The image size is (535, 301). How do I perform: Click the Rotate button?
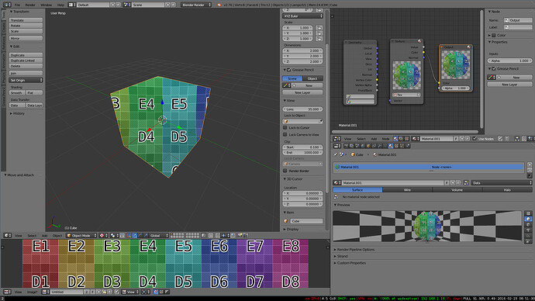(x=26, y=26)
